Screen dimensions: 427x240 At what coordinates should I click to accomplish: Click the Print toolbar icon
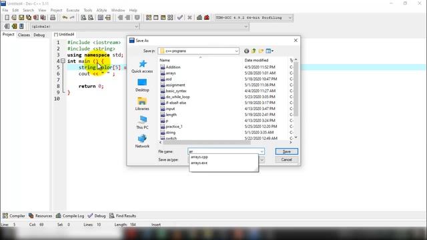coord(53,18)
